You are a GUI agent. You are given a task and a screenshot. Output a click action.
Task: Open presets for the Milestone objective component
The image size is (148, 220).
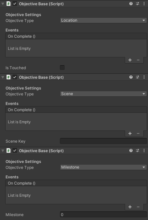click(x=138, y=150)
